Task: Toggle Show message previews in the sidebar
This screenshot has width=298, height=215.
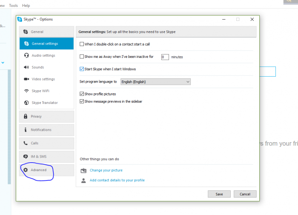Action: [82, 101]
